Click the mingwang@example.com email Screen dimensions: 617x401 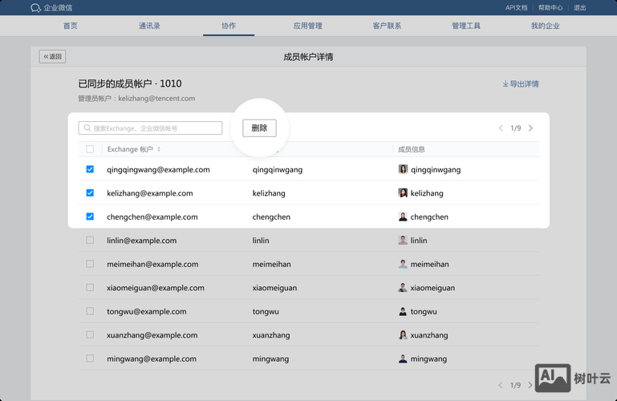tap(152, 358)
